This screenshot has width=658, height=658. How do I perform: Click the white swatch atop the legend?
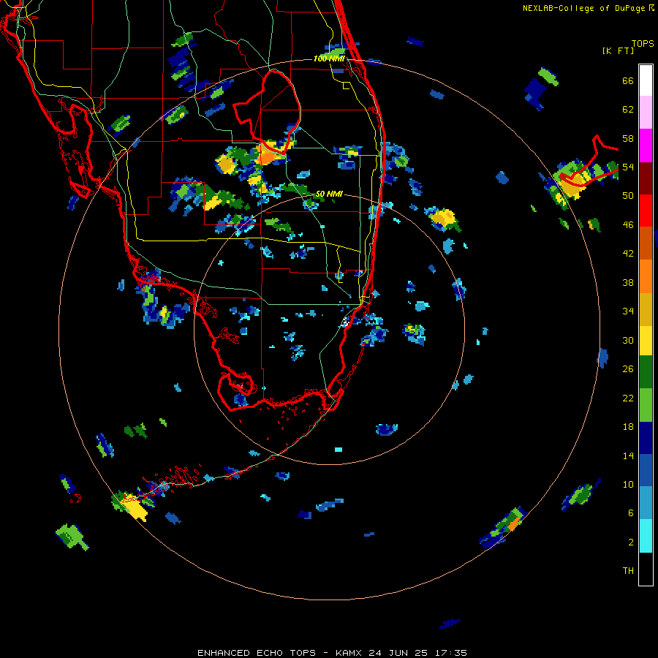[x=646, y=80]
